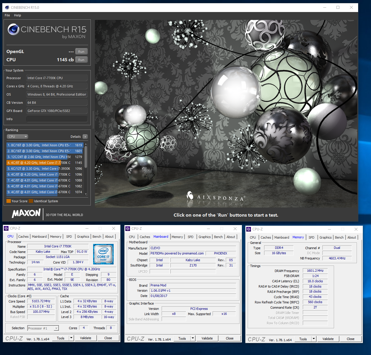The width and height of the screenshot is (371, 355).
Task: Run the OpenGL benchmark
Action: point(81,52)
